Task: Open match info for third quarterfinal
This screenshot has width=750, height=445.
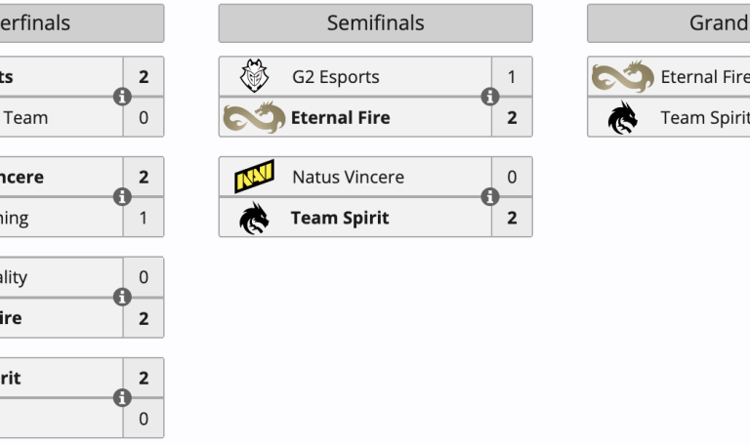Action: click(122, 298)
